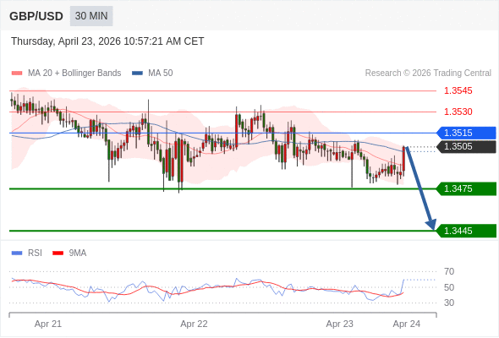The image size is (499, 338).
Task: Click the Apr 22 date axis label
Action: pyautogui.click(x=194, y=324)
